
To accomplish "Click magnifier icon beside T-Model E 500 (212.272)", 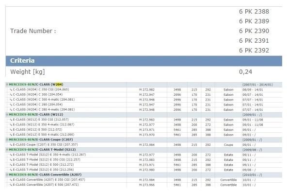I will [x=11, y=165].
